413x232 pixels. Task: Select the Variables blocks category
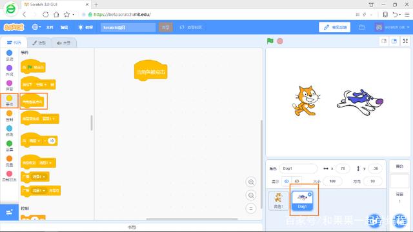[9, 161]
